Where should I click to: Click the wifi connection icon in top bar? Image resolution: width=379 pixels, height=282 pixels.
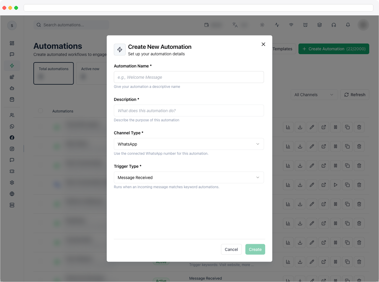291,25
